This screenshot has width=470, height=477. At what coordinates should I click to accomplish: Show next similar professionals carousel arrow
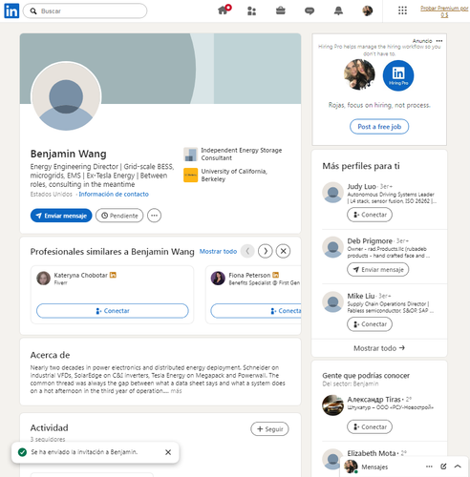266,251
